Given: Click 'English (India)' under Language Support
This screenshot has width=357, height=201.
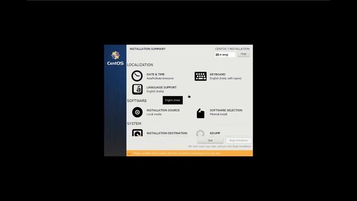Looking at the screenshot, I should (155, 92).
